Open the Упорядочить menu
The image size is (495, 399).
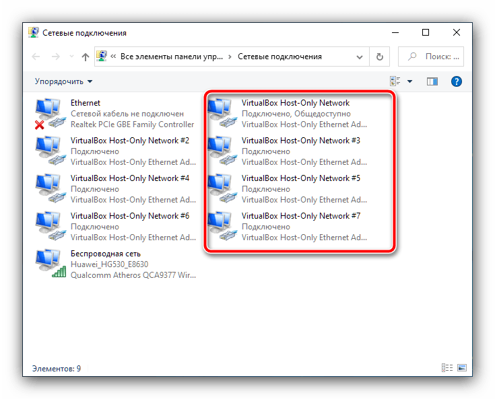click(63, 81)
